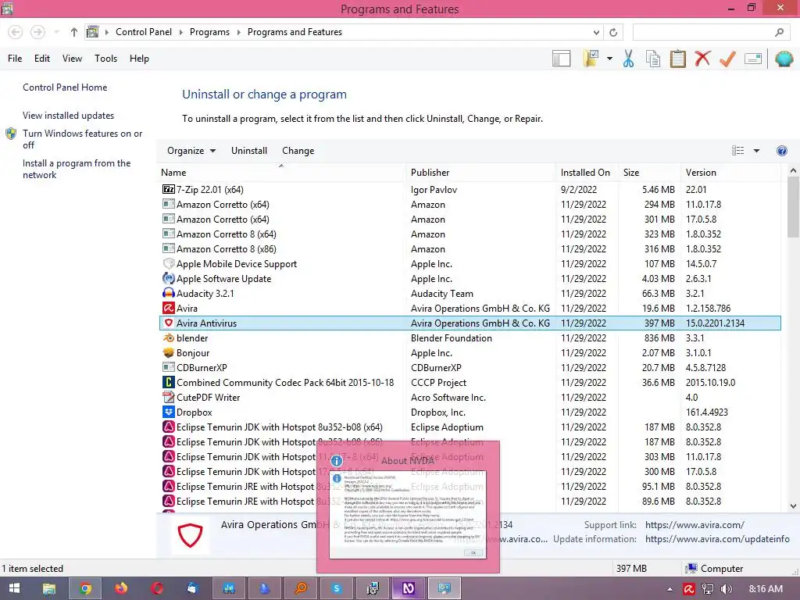Click the scroll down arrow of list
The image size is (800, 600).
click(x=793, y=506)
